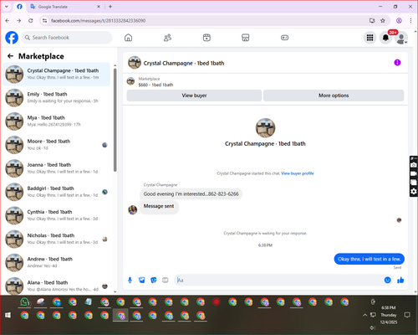Open the Cynthia 1bed 1bath conversation

[57, 215]
